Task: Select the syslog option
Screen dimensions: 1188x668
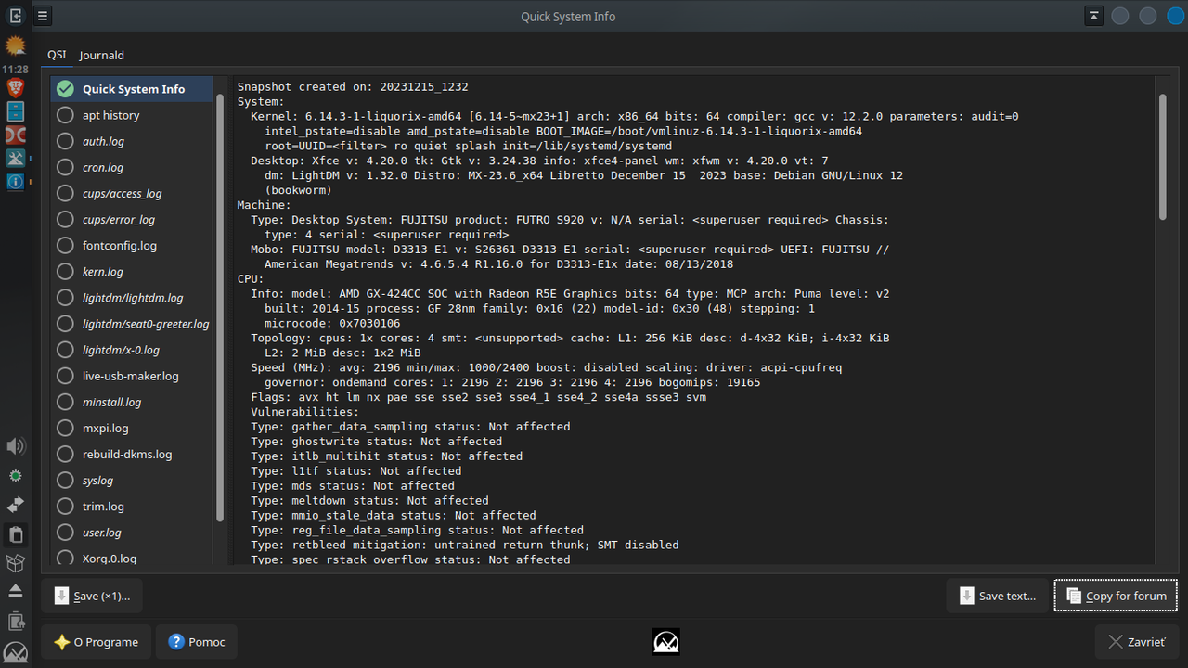Action: coord(132,481)
